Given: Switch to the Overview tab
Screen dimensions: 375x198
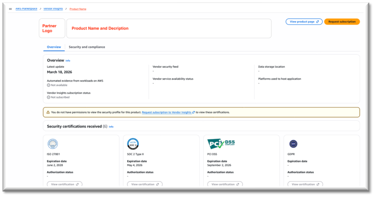Looking at the screenshot, I should (x=54, y=47).
